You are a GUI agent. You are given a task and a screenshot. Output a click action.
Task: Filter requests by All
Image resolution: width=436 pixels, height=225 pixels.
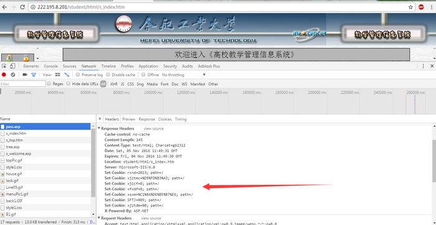click(x=103, y=84)
